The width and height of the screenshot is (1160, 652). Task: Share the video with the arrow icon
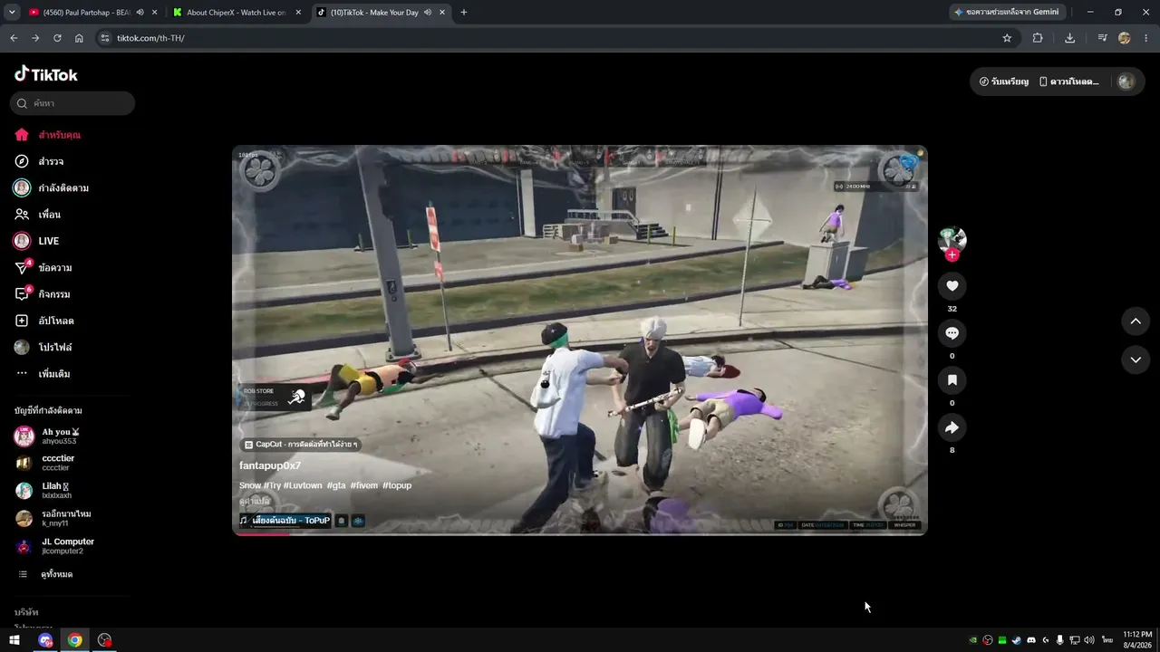click(952, 427)
